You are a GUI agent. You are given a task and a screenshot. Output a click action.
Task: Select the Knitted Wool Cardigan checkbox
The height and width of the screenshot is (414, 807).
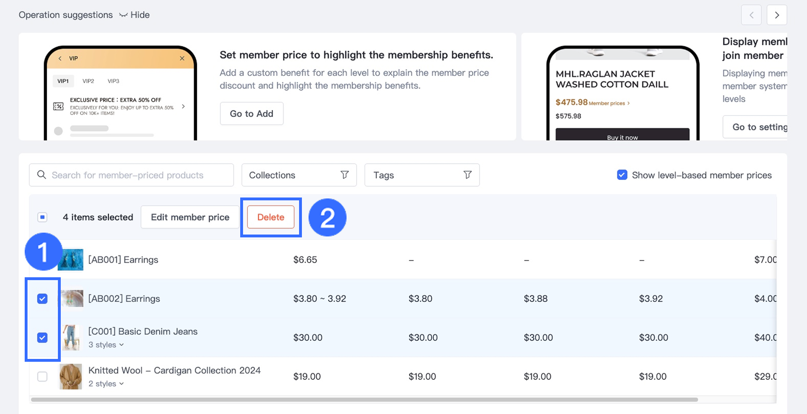click(x=42, y=376)
